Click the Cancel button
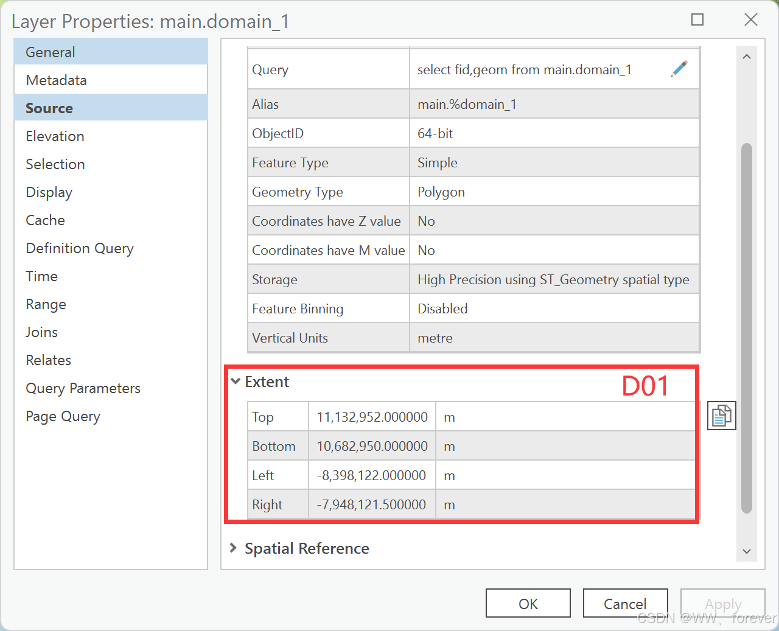The image size is (779, 631). [x=625, y=604]
